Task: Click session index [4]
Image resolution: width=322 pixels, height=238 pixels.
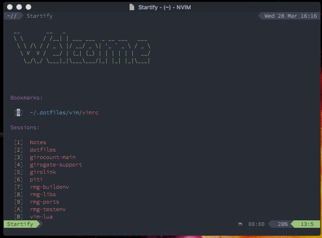Action: coord(18,165)
